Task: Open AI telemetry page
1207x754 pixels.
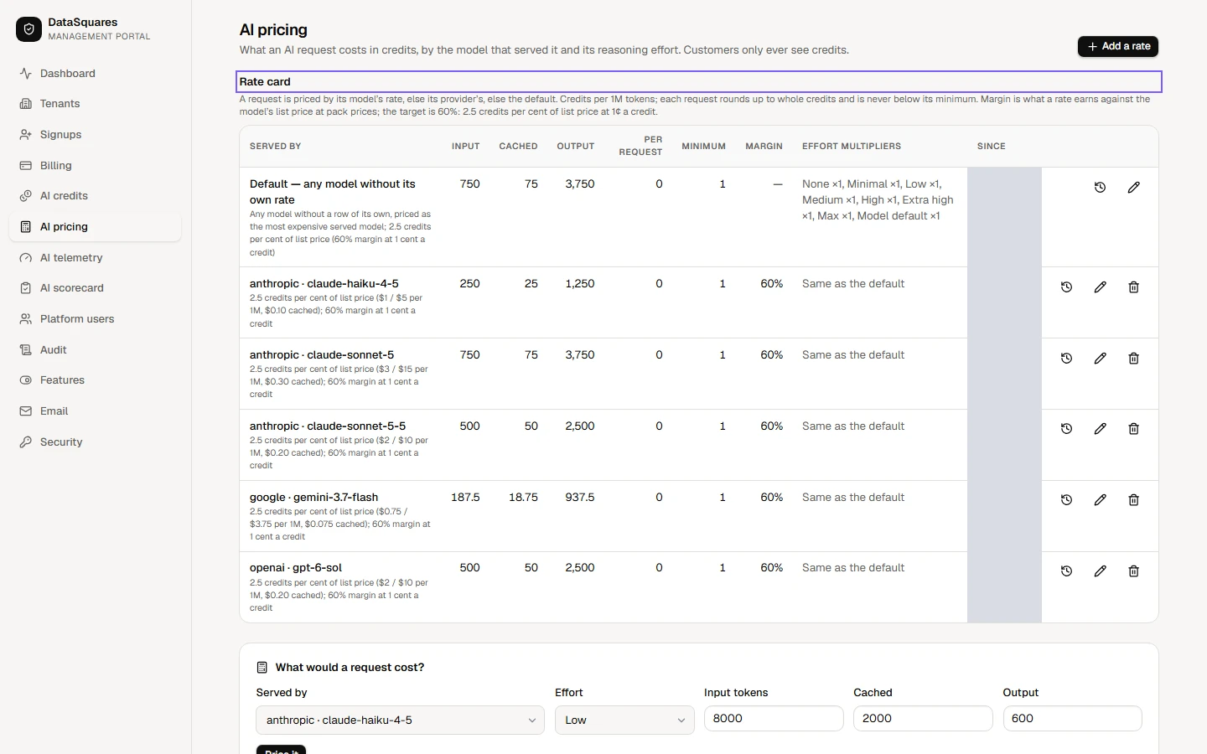Action: pyautogui.click(x=95, y=258)
